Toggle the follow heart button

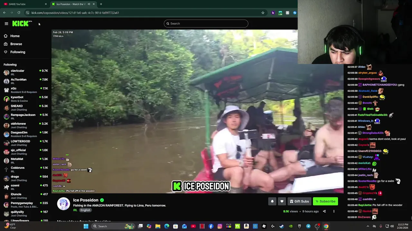(x=282, y=201)
